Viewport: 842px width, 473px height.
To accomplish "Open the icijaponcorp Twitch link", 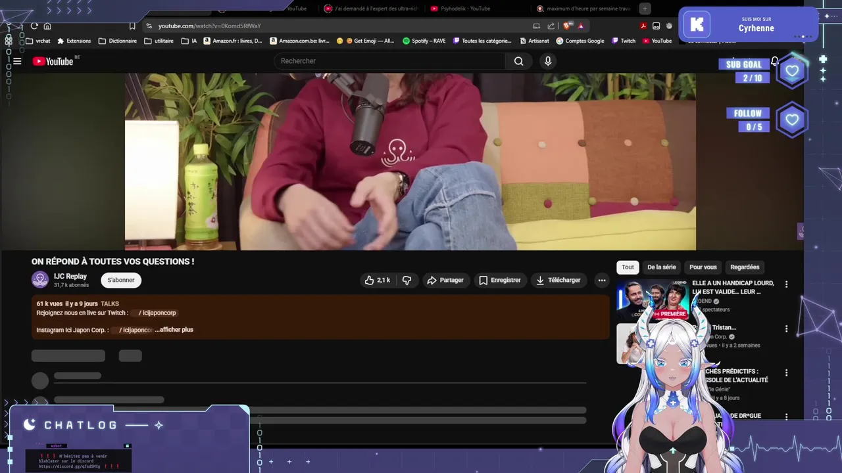I will point(154,313).
